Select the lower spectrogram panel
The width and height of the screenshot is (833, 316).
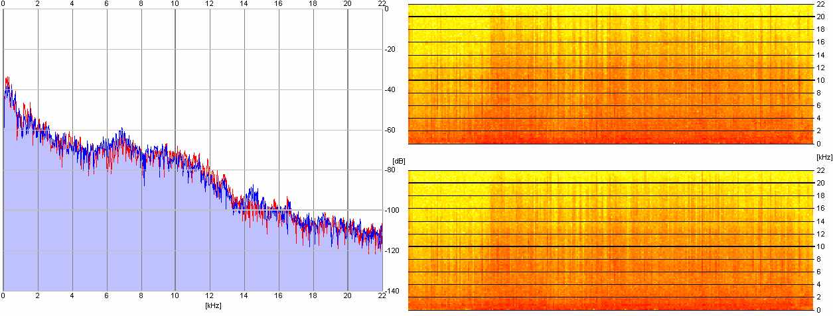click(x=611, y=240)
